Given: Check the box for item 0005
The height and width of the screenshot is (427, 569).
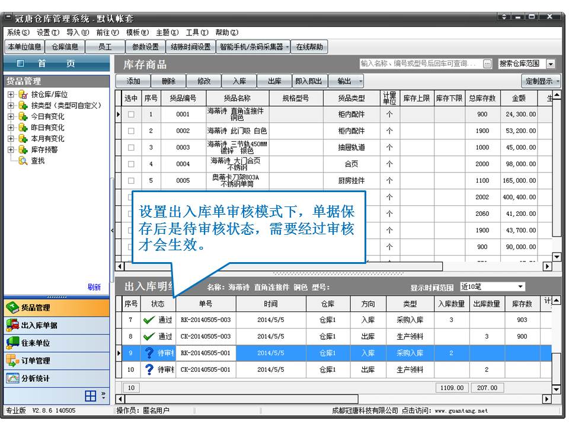Looking at the screenshot, I should tap(131, 181).
